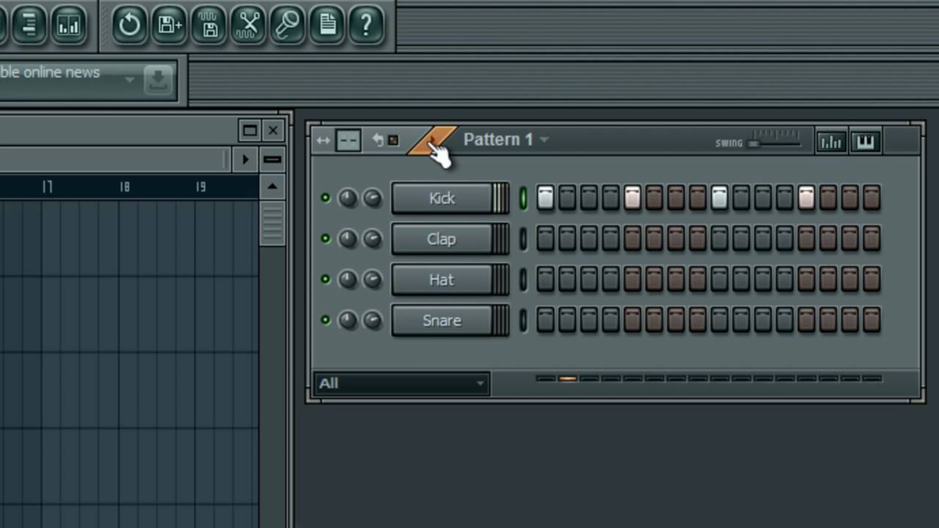
Task: Select the Clap channel button
Action: 442,239
